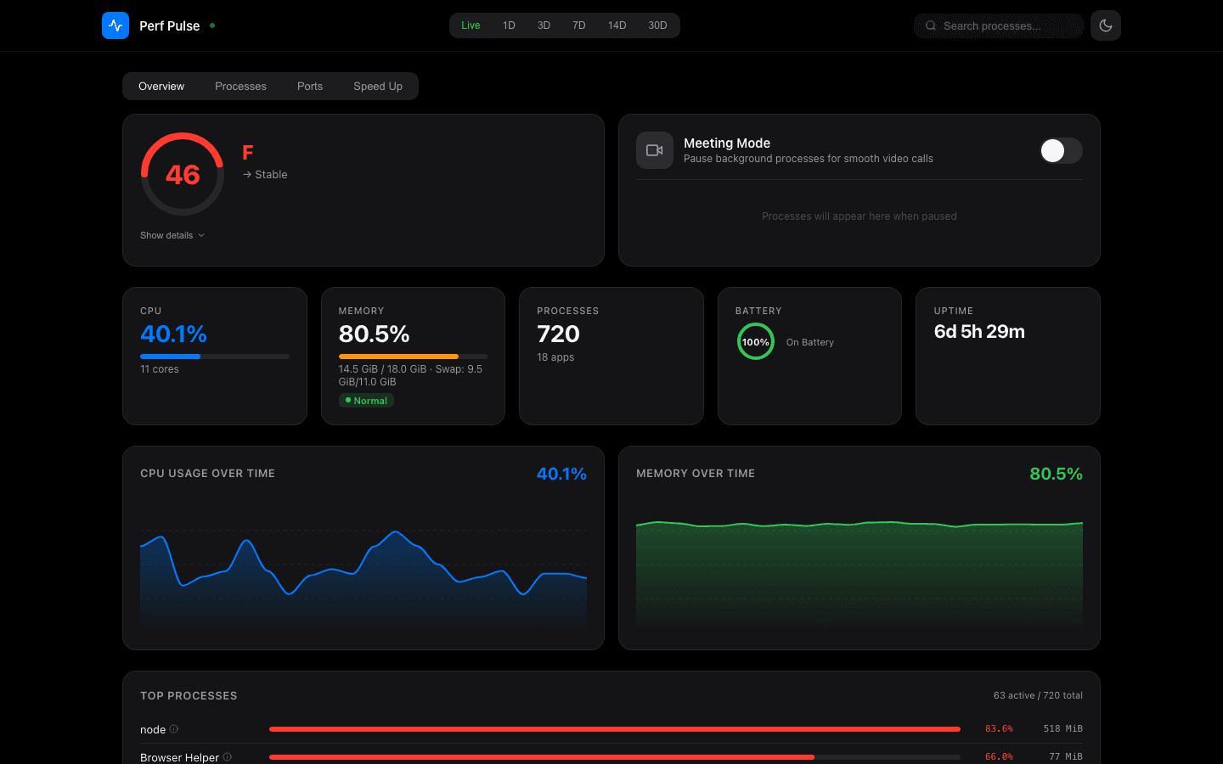Click the Normal memory status badge
This screenshot has height=764, width=1223.
[366, 400]
